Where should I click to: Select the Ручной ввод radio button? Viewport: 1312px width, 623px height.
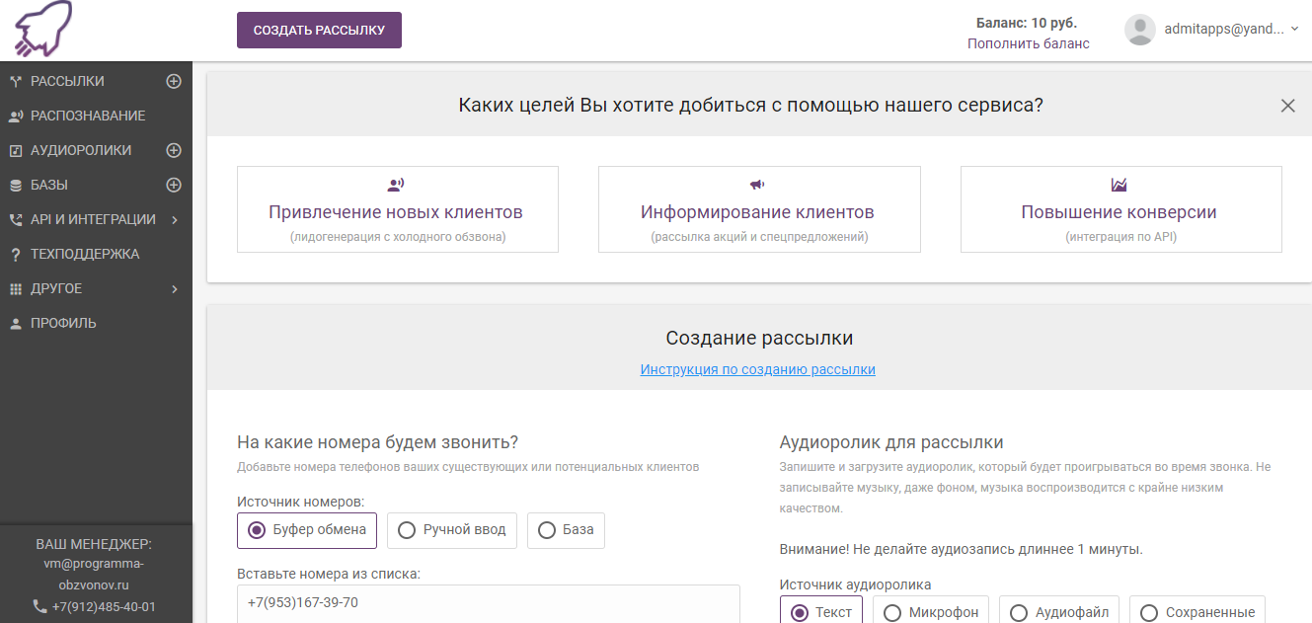click(406, 530)
